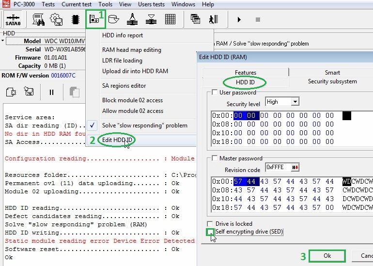Open the Security level High dropdown
The width and height of the screenshot is (373, 266).
point(295,102)
